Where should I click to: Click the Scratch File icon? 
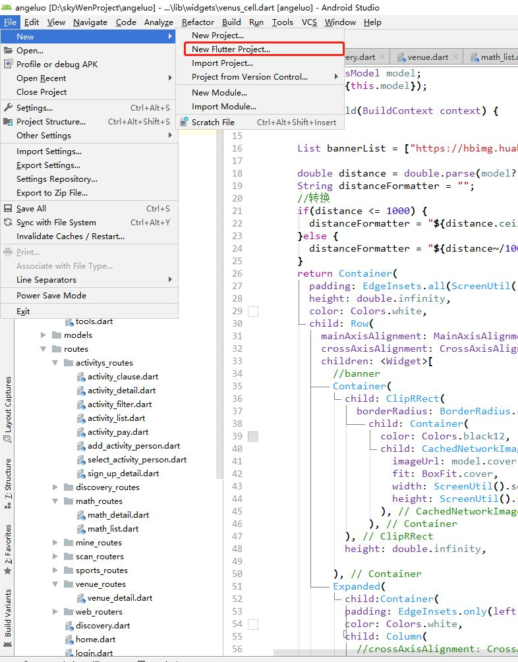click(184, 122)
